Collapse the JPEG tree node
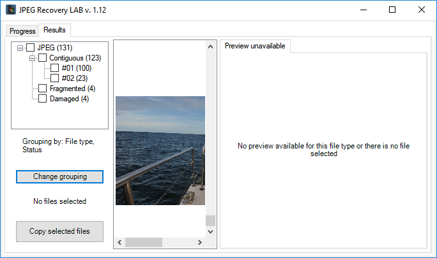437x258 pixels. tap(20, 48)
